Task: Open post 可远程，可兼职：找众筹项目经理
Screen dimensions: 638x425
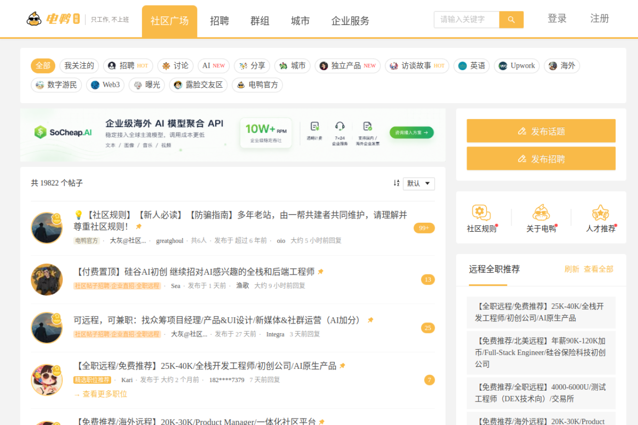Action: coord(219,320)
